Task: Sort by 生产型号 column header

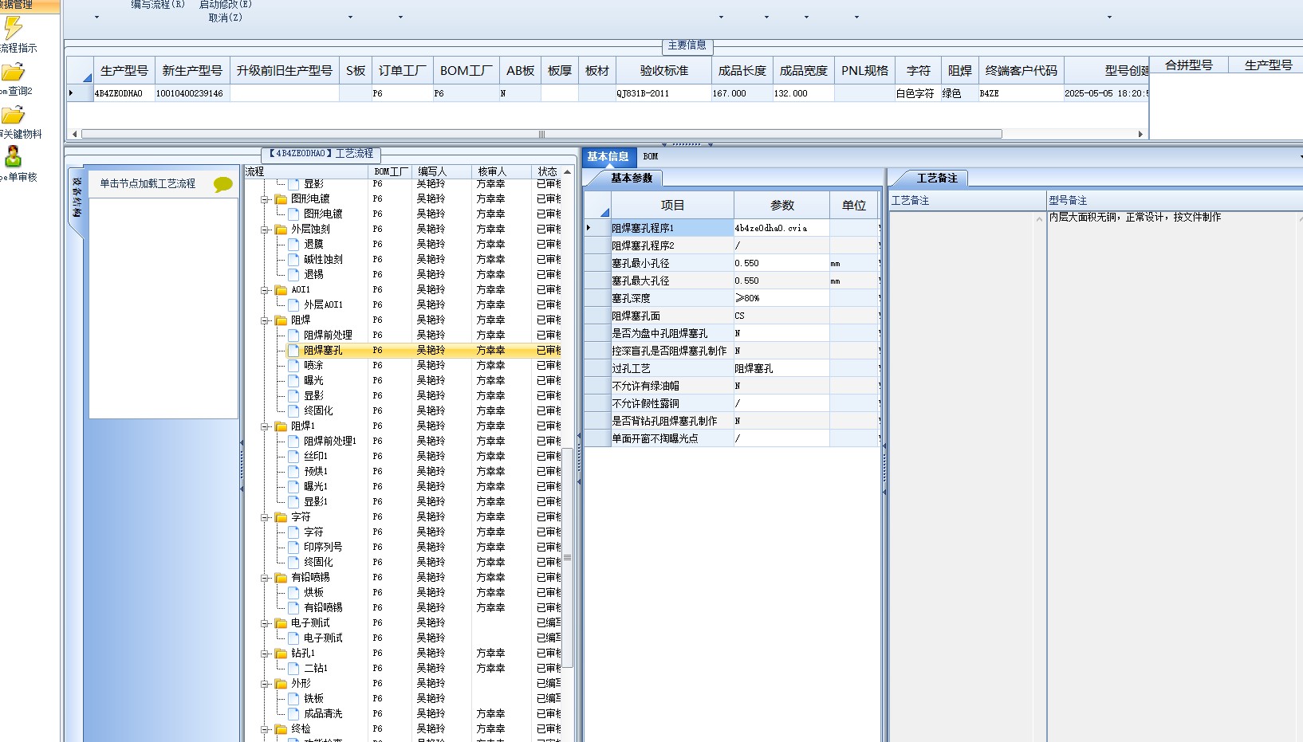Action: tap(124, 71)
